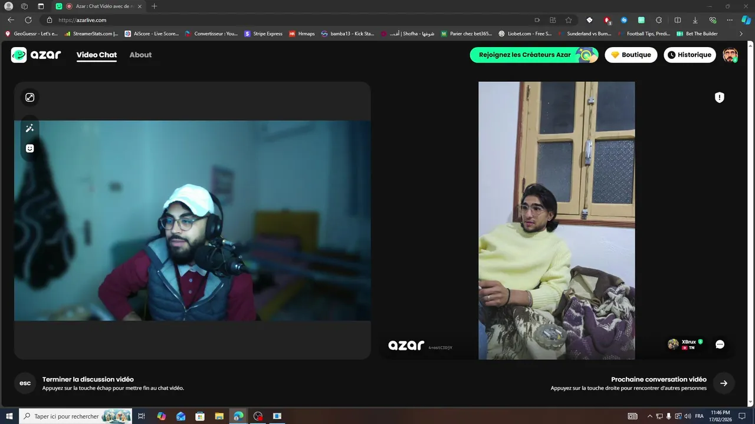
Task: Reload the azarlive.com page
Action: pos(28,19)
